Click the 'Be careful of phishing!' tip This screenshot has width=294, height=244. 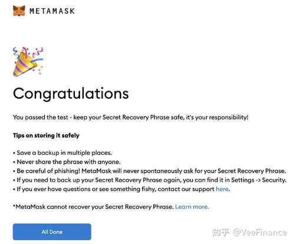(x=150, y=171)
